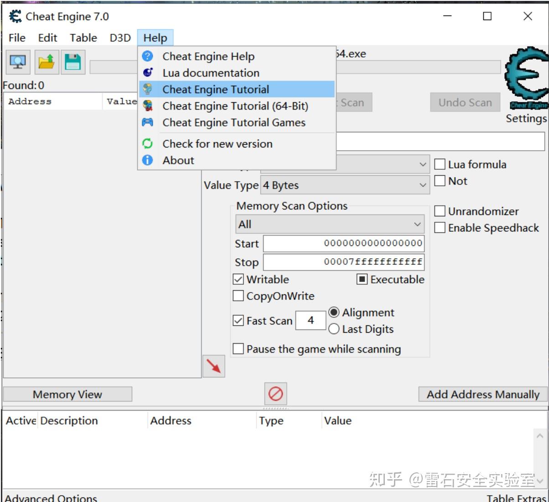Toggle the Lua formula checkbox
This screenshot has width=549, height=502.
(440, 164)
